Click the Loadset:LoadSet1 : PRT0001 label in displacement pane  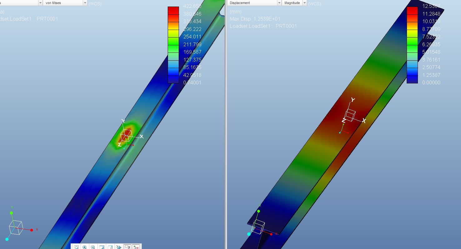(263, 26)
